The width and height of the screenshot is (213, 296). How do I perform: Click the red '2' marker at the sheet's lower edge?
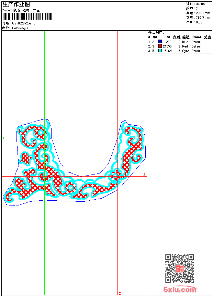[x=120, y=294]
